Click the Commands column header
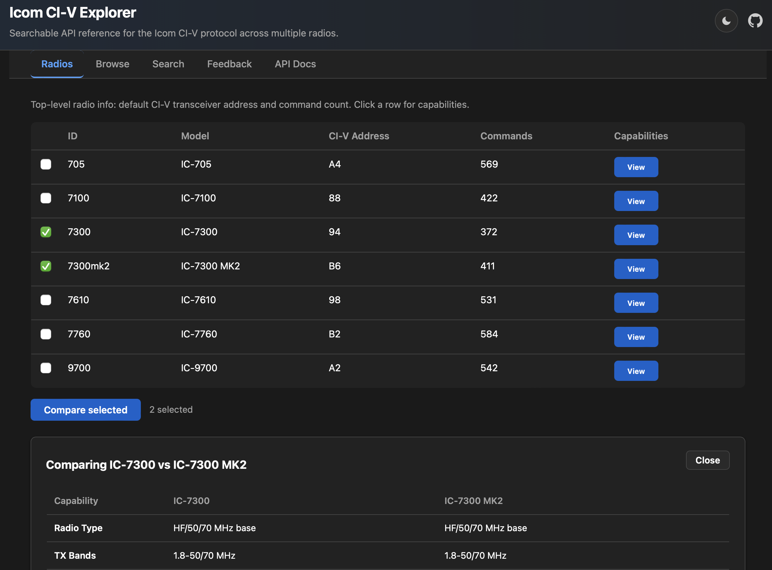The image size is (772, 570). click(506, 136)
